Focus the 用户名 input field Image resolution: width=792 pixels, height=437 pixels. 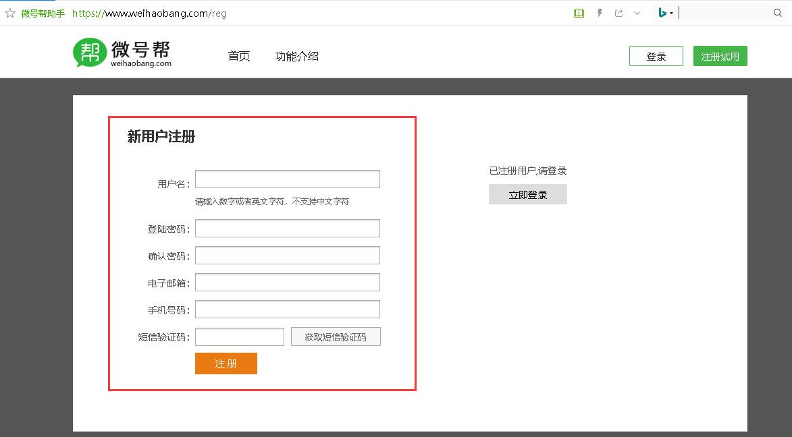tap(288, 179)
